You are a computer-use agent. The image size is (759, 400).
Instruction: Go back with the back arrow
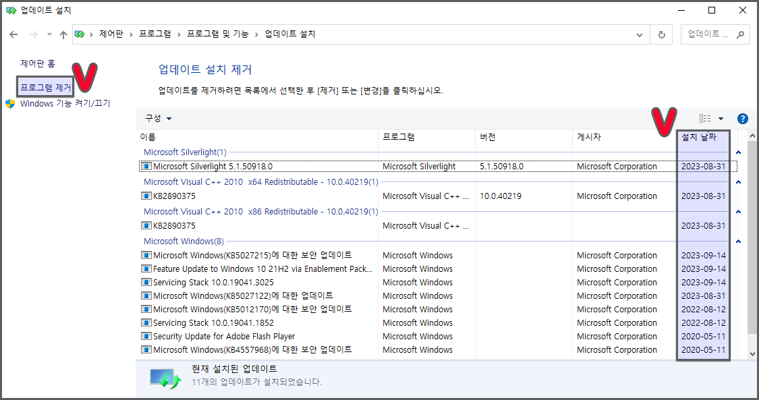[x=13, y=34]
